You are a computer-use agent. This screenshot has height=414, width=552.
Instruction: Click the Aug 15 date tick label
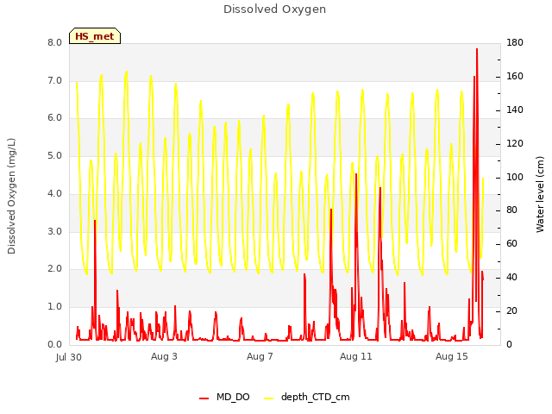coord(452,356)
